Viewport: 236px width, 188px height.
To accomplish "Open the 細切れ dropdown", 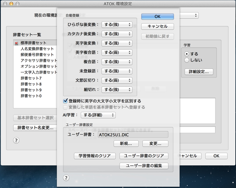I will point(117,90).
